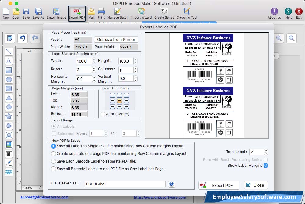Select the Star shape tool
305x204 pixels.
pos(9,116)
